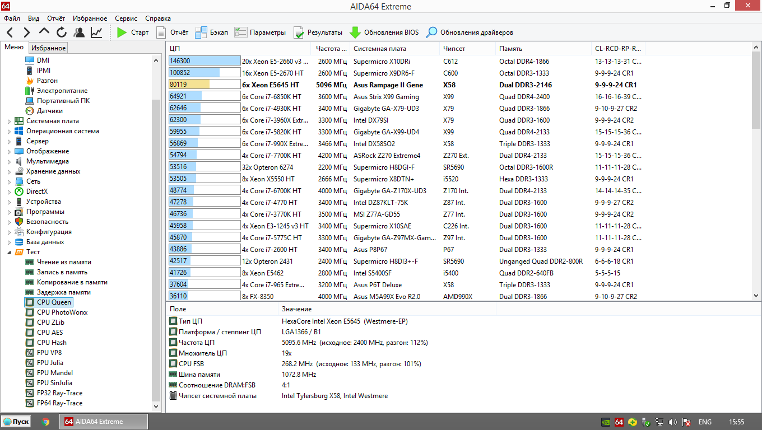The height and width of the screenshot is (430, 762).
Task: Select the CPU PhotoWorxx benchmark icon
Action: point(30,312)
